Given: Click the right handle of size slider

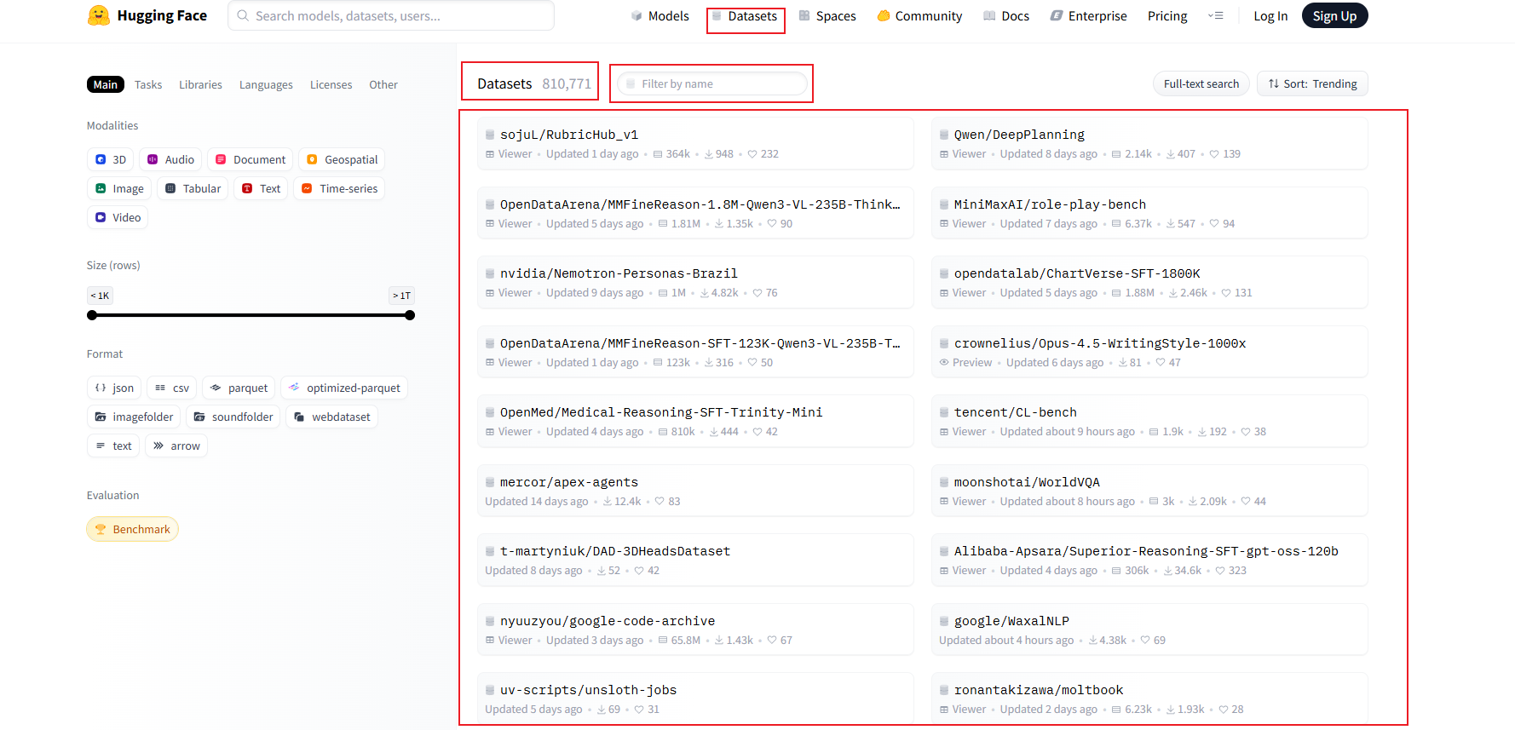Looking at the screenshot, I should 410,315.
